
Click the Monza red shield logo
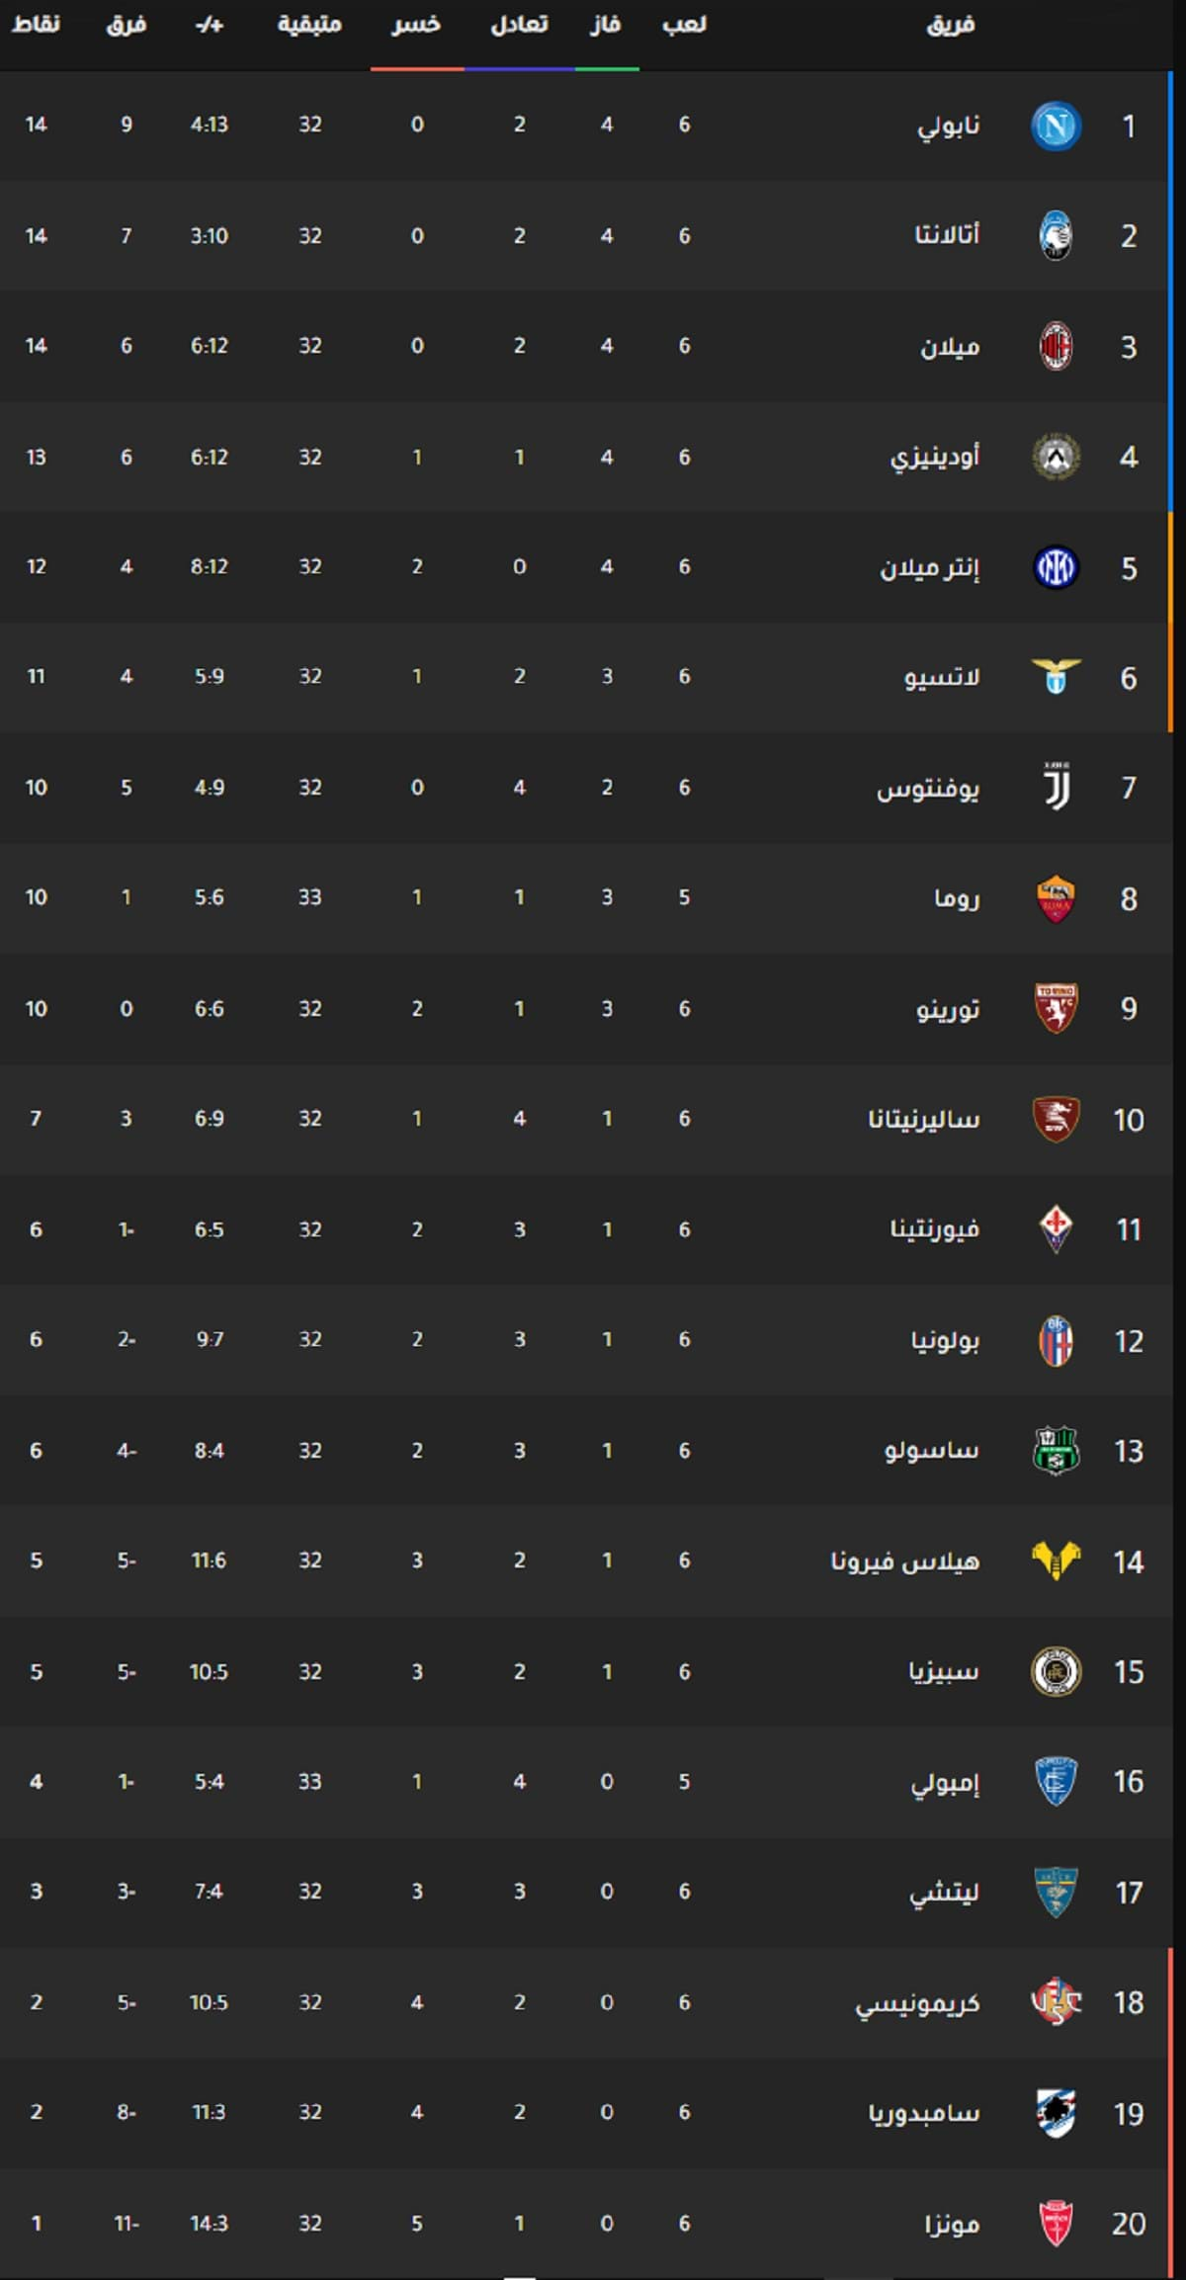(1055, 2224)
